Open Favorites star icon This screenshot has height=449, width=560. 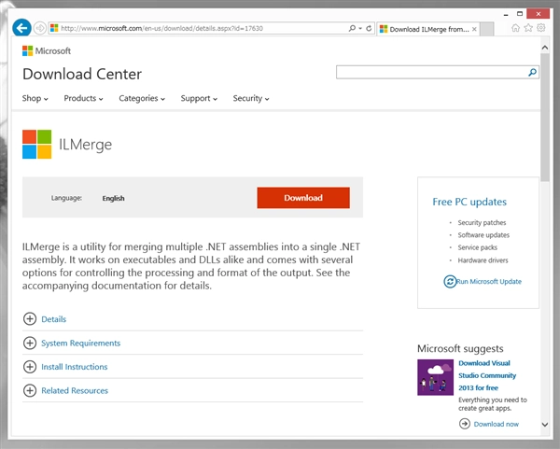pyautogui.click(x=528, y=28)
